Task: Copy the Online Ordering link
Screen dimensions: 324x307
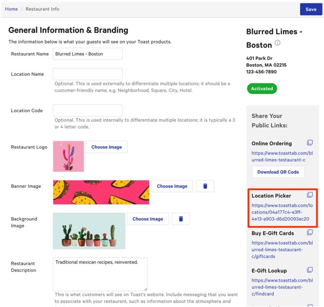Action: pos(310,143)
